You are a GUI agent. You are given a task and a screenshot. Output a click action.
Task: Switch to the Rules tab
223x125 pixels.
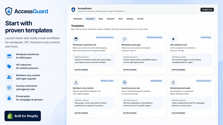[101, 19]
